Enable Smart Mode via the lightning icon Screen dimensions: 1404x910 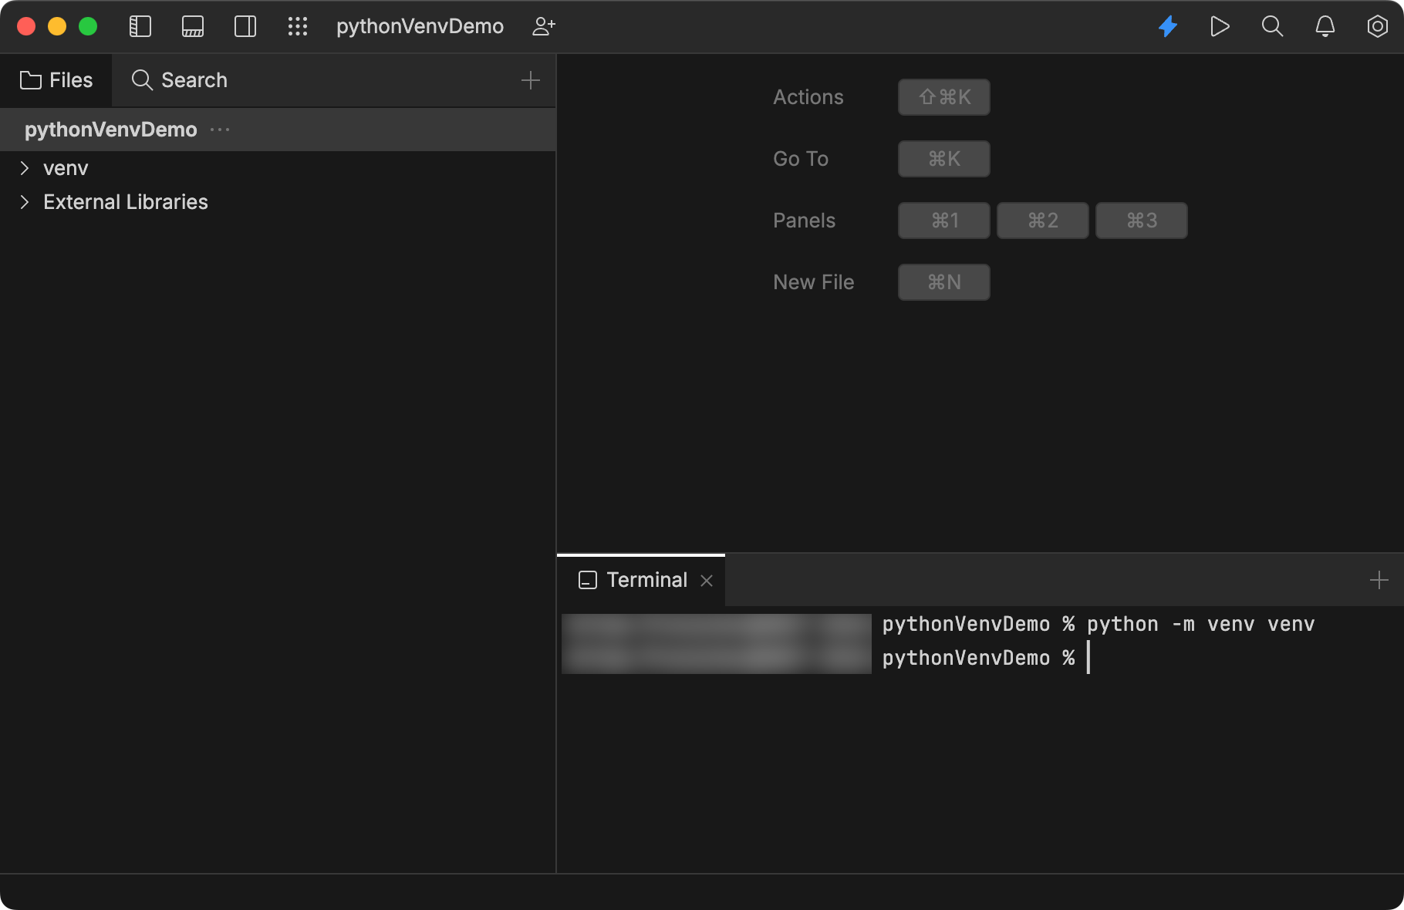tap(1167, 25)
